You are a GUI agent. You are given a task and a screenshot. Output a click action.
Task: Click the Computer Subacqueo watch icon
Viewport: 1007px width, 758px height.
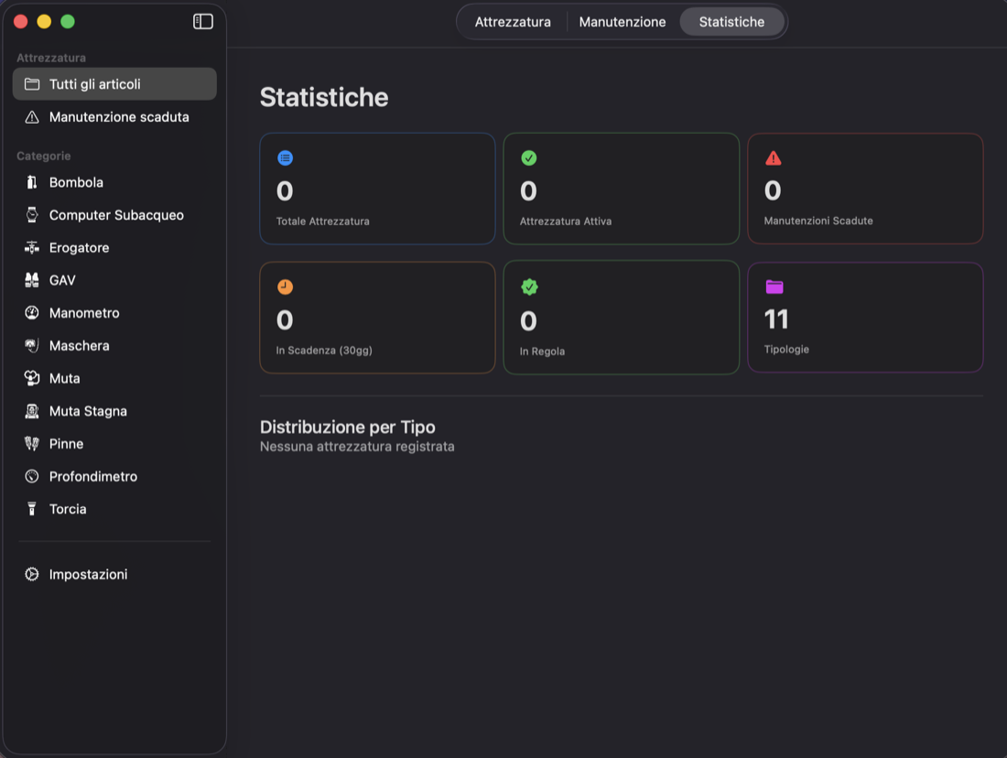(x=31, y=215)
